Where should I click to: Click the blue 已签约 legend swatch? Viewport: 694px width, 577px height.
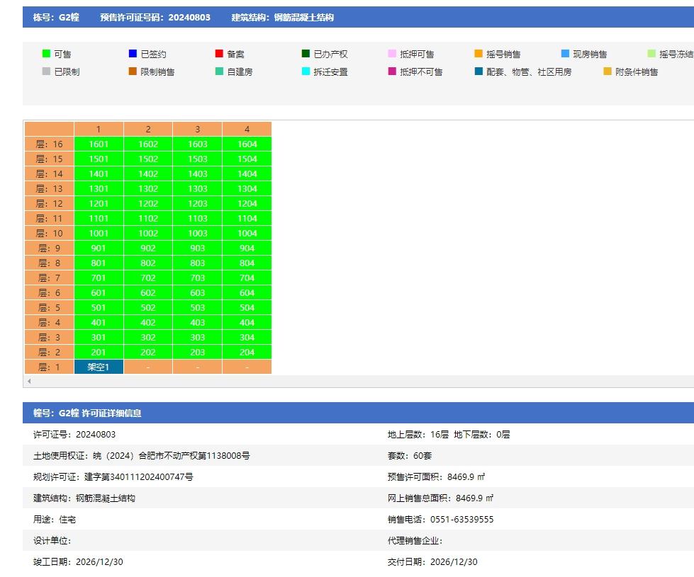pos(133,54)
